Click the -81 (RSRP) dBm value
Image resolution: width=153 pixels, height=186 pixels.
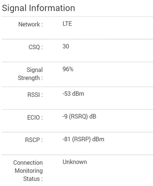(x=83, y=139)
